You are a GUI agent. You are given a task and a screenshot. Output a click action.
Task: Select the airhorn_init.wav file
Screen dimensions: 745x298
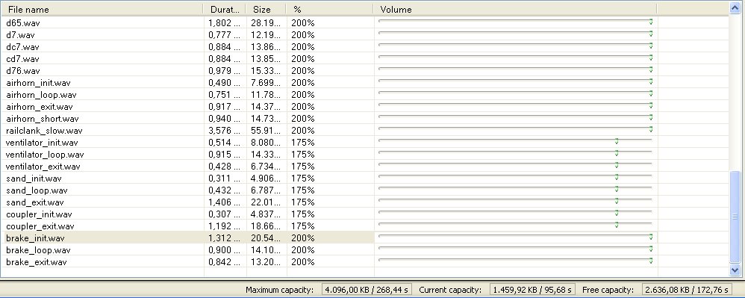(38, 83)
